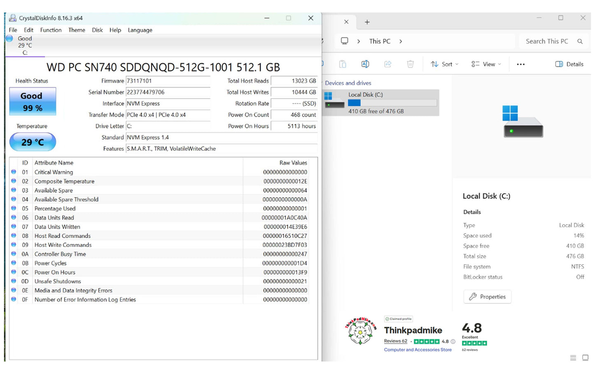Screen dimensions: 595x374
Task: Click the Rename icon in Explorer toolbar
Action: [x=365, y=64]
